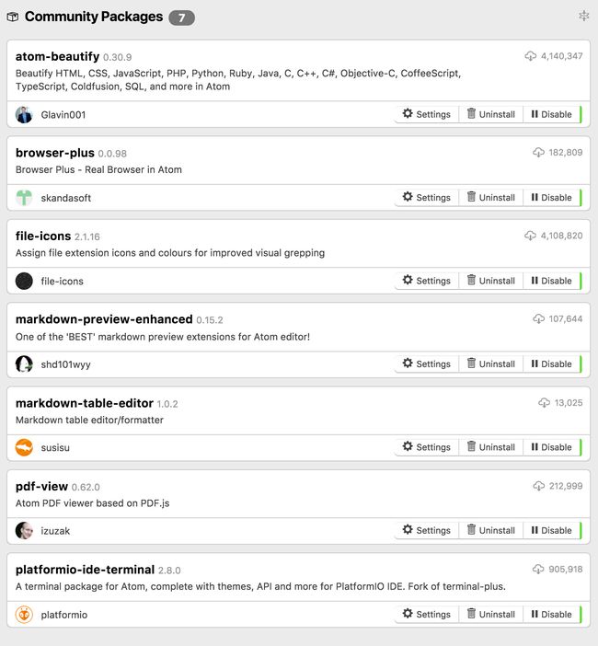Open Settings for markdown-table-editor

click(427, 447)
